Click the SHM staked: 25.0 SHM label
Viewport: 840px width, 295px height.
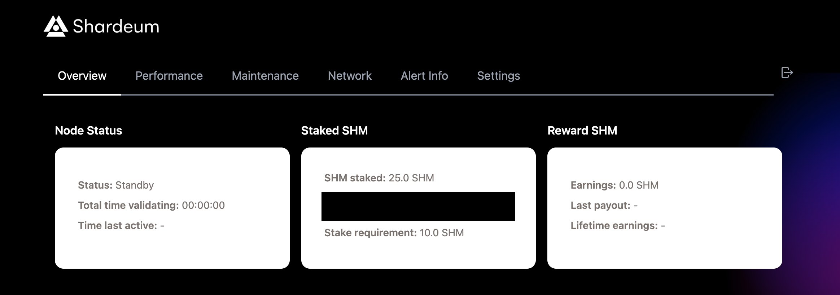coord(379,178)
